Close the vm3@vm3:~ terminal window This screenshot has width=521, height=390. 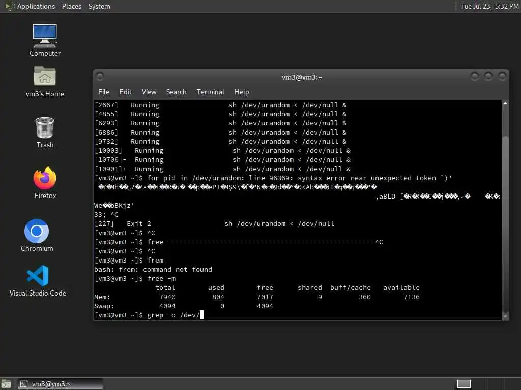(x=502, y=76)
